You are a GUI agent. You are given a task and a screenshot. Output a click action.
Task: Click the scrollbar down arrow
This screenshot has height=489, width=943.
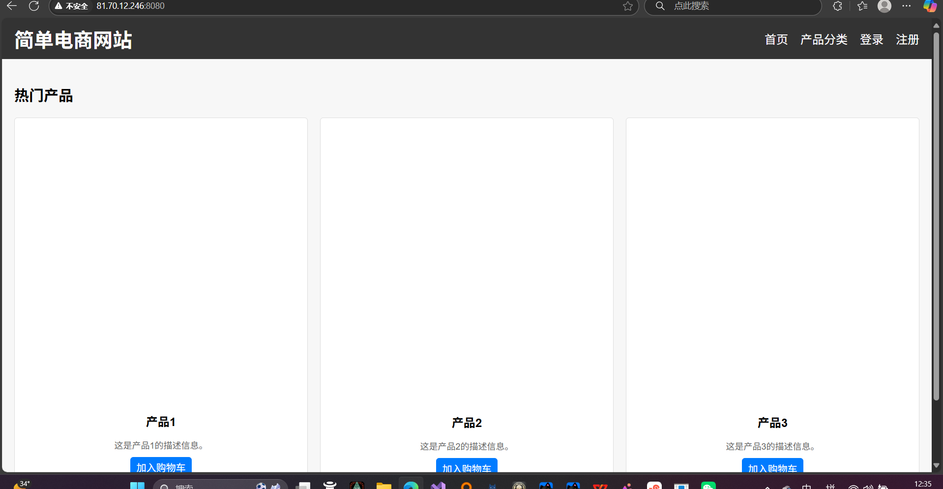(x=936, y=465)
